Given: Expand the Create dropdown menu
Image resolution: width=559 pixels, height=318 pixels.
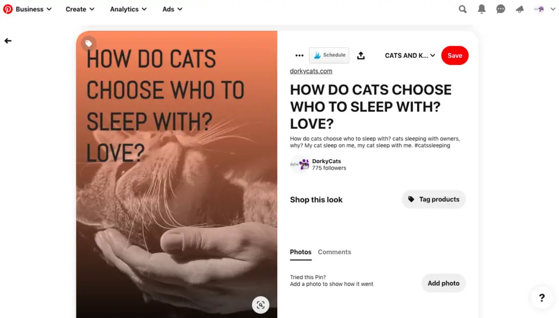Looking at the screenshot, I should pos(80,9).
